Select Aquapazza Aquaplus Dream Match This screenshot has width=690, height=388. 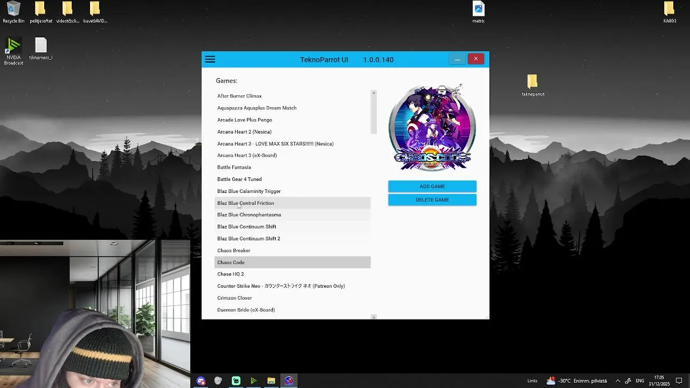click(x=293, y=108)
